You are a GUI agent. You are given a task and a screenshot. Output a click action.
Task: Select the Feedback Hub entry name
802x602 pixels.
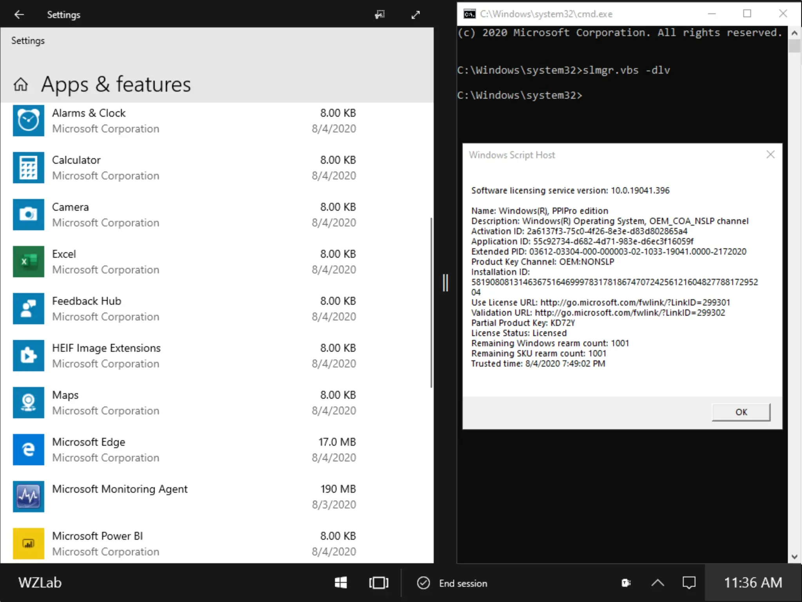[x=87, y=301]
